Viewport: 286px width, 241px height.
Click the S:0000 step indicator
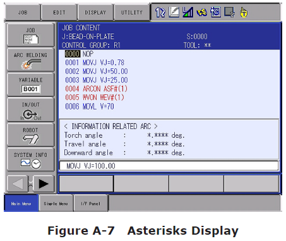click(x=197, y=37)
